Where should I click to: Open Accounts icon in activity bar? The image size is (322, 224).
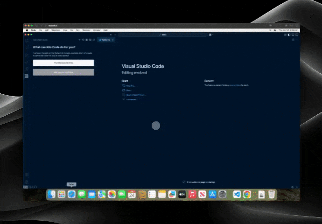coord(27,175)
